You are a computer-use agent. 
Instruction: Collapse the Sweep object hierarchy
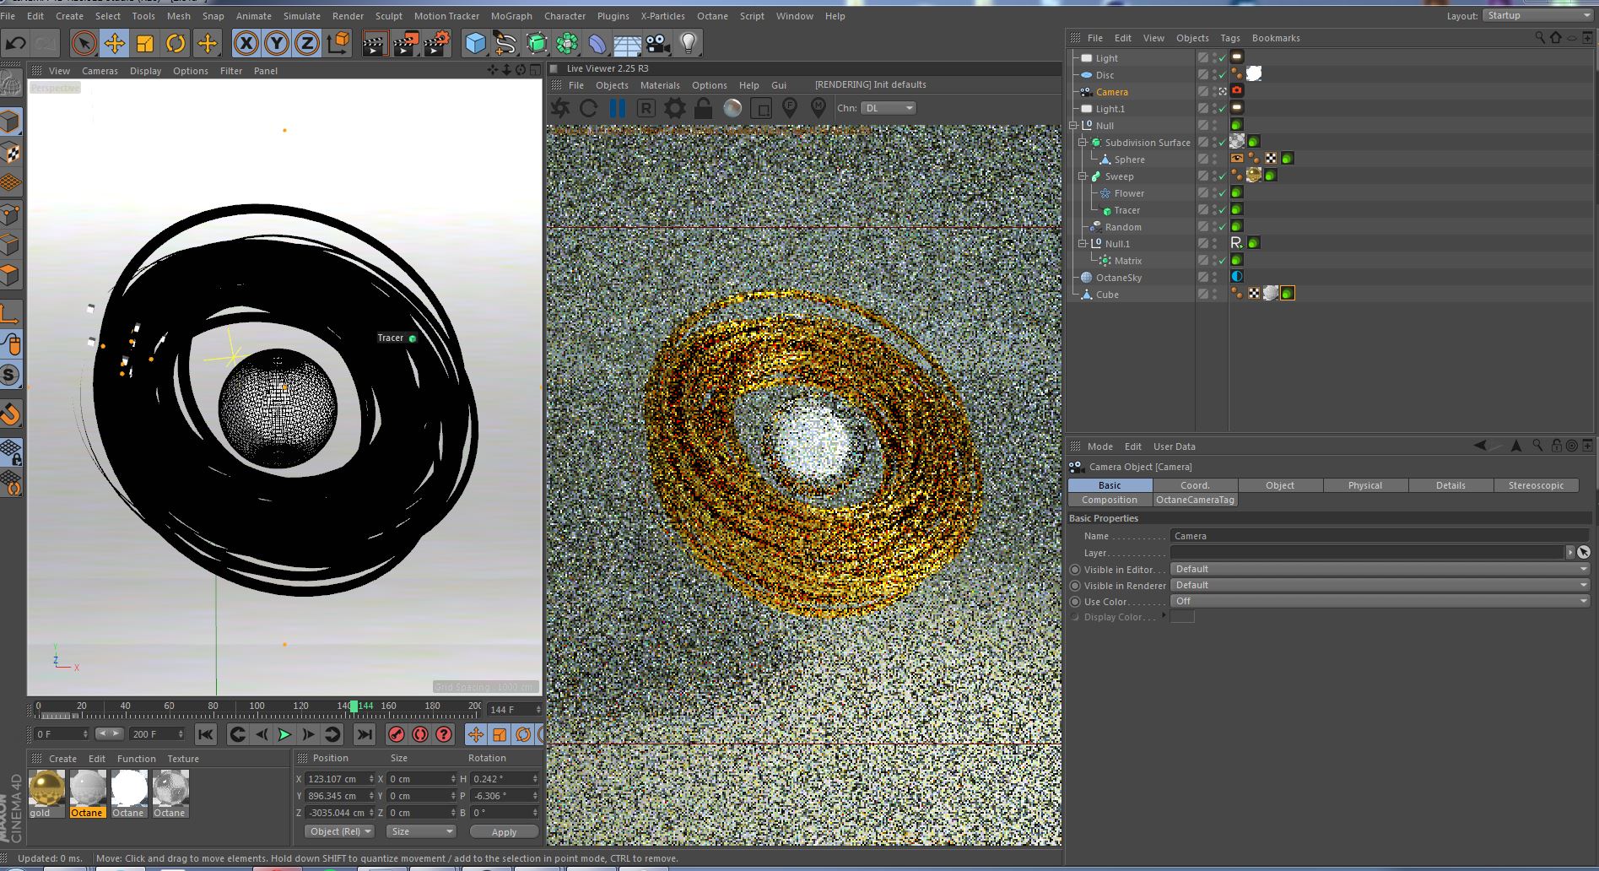click(1083, 176)
